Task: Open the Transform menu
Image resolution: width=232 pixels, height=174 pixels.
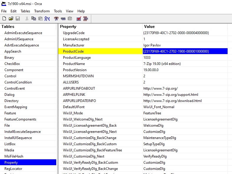Action: 42,11
